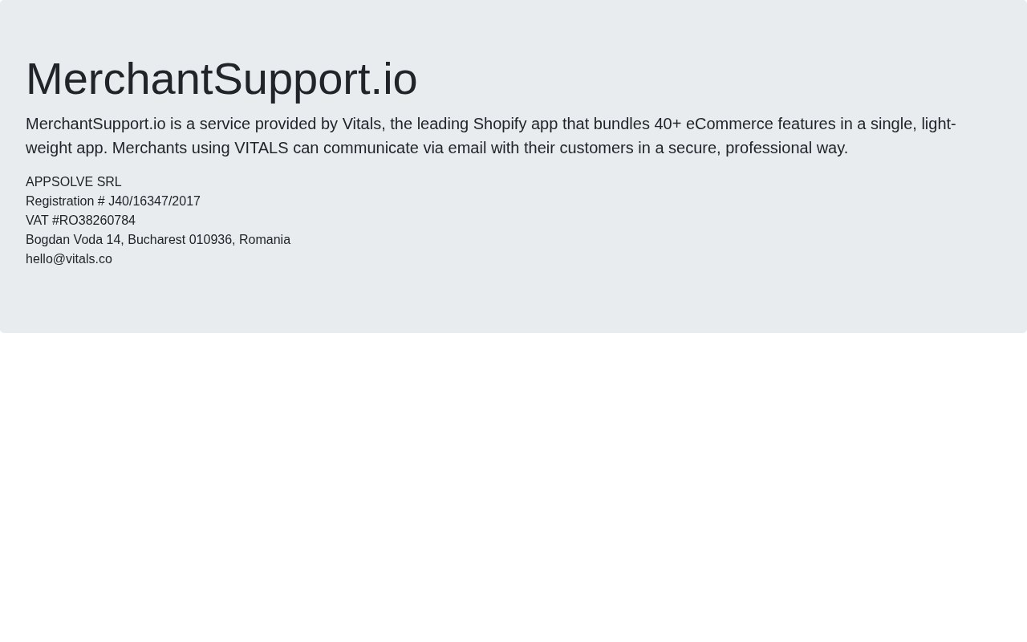Click the hello@vitals.co email address
1027x642 pixels.
pyautogui.click(x=69, y=258)
